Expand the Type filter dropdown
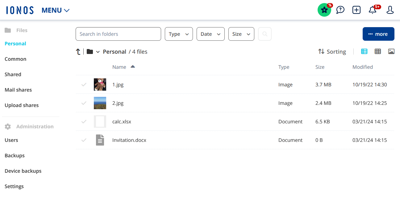The width and height of the screenshot is (400, 198). 179,34
